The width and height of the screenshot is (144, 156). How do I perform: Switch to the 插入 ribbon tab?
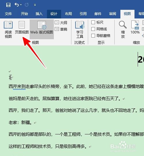pos(39,14)
